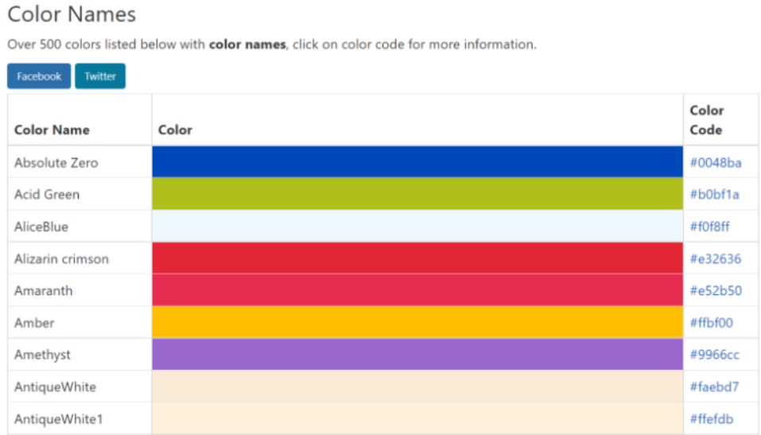Click the 'Absolute Zero' name cell

click(x=80, y=163)
